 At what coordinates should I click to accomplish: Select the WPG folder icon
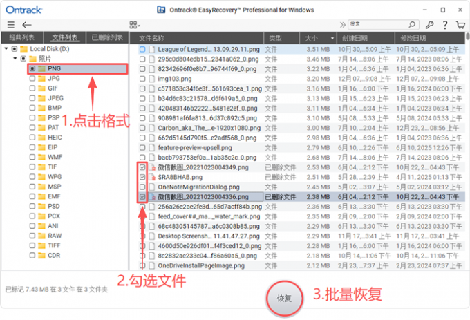tap(41, 177)
